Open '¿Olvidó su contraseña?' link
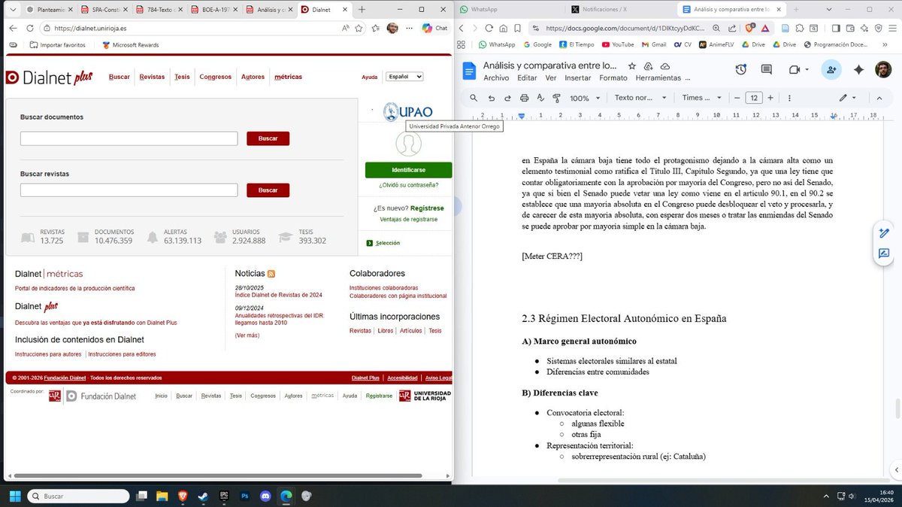This screenshot has height=507, width=902. [x=409, y=185]
